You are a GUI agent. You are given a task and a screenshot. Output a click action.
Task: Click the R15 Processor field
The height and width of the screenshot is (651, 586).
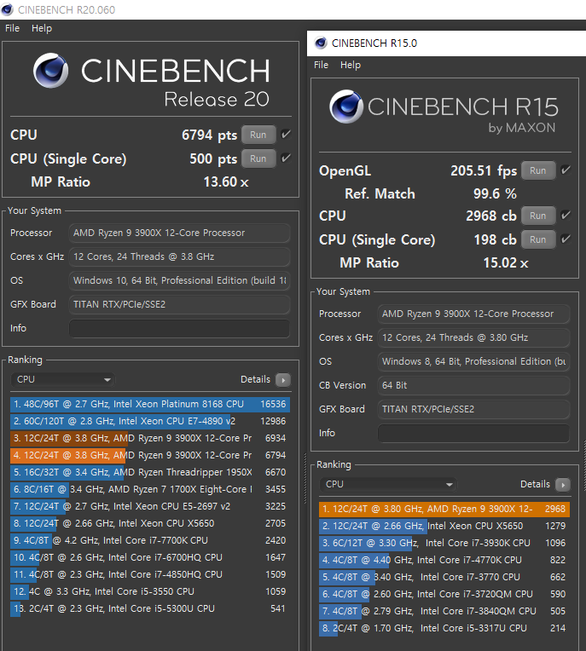pyautogui.click(x=473, y=314)
